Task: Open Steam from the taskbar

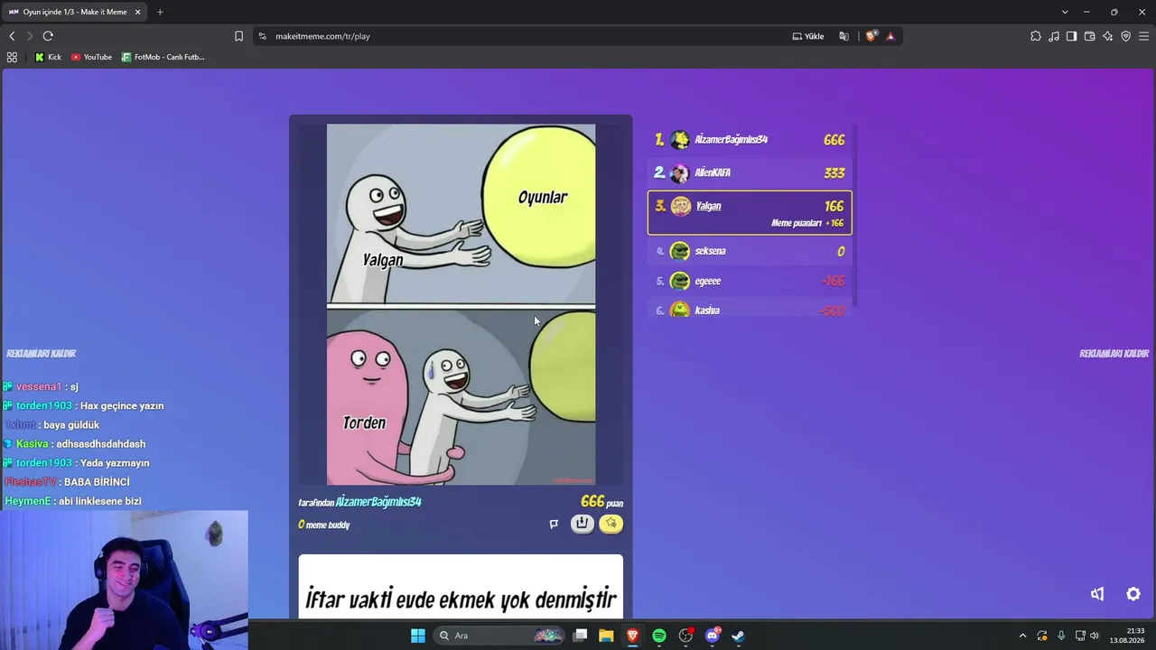Action: point(738,636)
